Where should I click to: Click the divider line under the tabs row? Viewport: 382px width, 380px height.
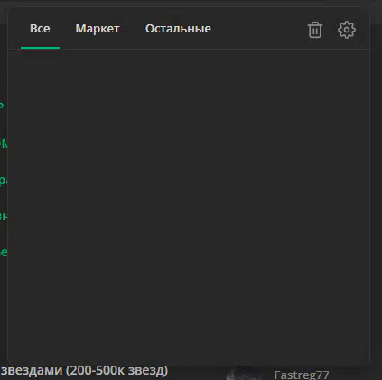point(189,49)
